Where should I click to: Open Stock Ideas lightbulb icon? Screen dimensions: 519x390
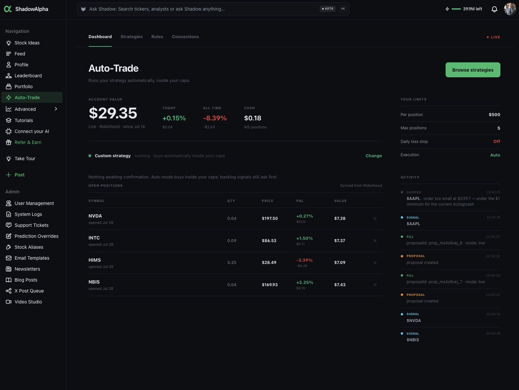[9, 43]
